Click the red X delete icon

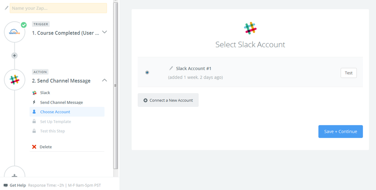[x=34, y=147]
